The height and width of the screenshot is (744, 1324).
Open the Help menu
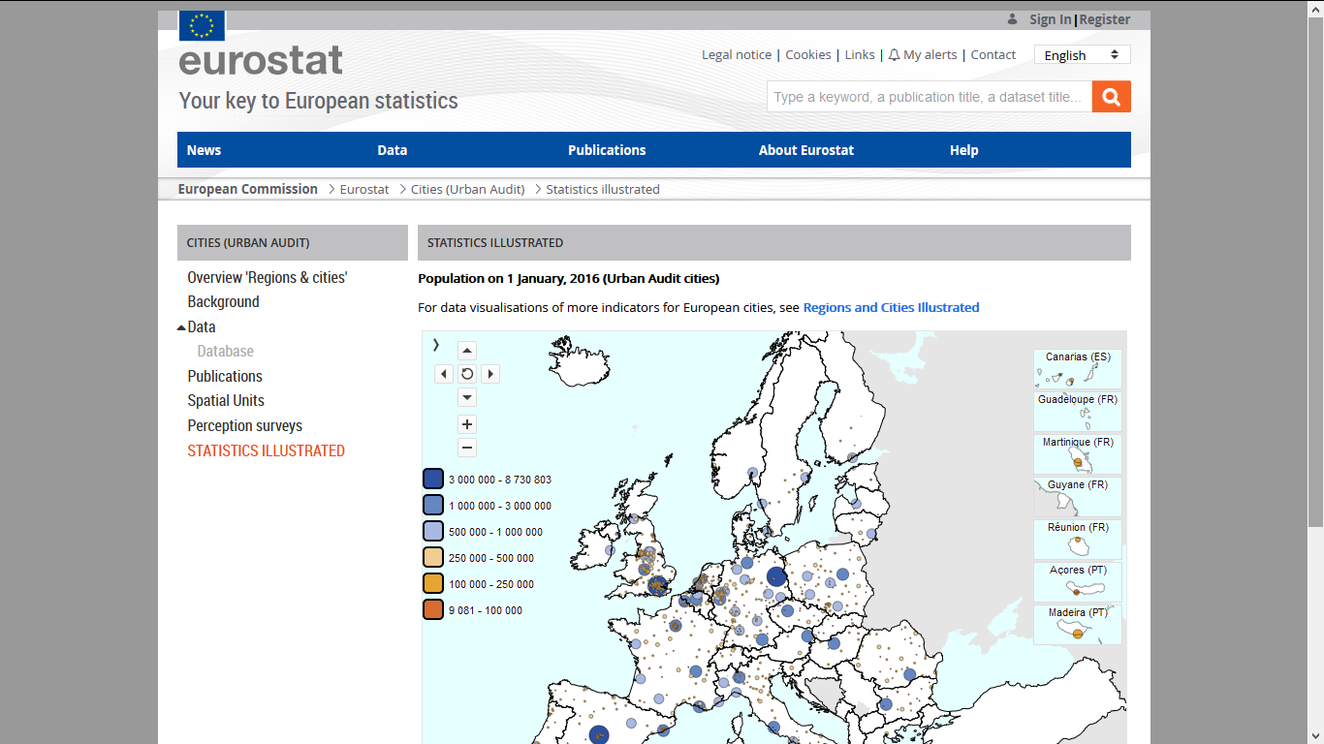pyautogui.click(x=963, y=150)
